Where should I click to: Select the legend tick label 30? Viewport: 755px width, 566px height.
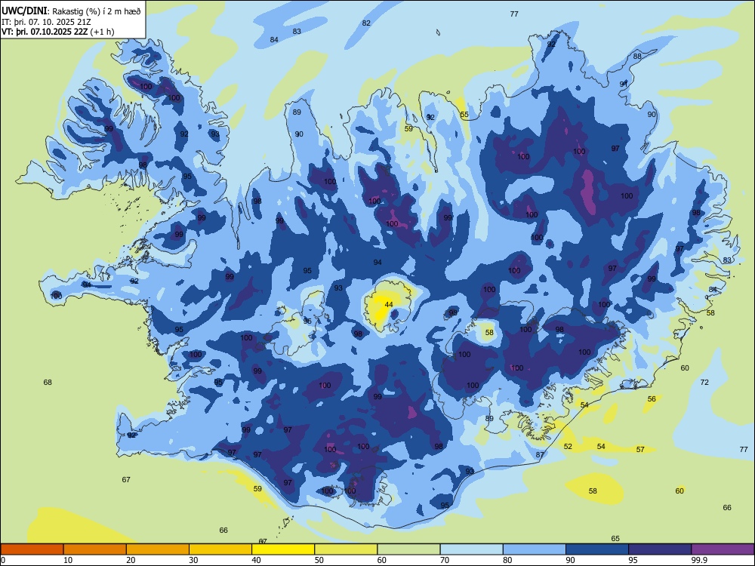[x=193, y=560]
